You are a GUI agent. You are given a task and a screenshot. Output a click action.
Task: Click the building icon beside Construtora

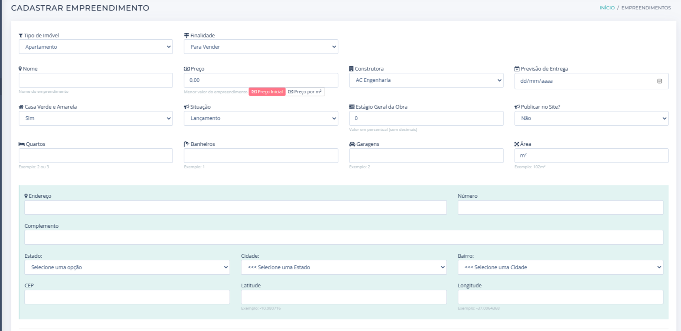(x=351, y=69)
